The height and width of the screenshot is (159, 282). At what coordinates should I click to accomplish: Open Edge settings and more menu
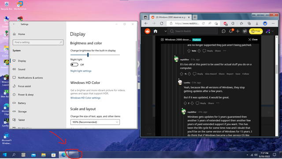pos(273,23)
